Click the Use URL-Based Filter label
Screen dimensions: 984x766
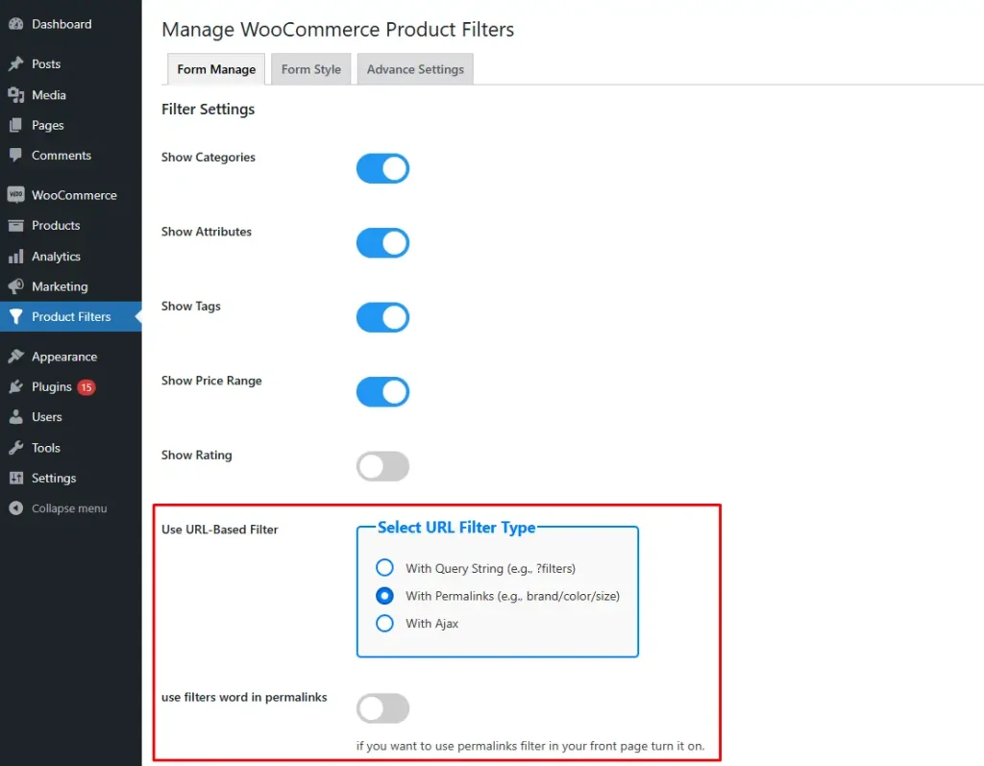[220, 530]
